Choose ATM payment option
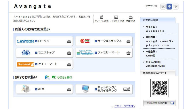 tap(45, 89)
